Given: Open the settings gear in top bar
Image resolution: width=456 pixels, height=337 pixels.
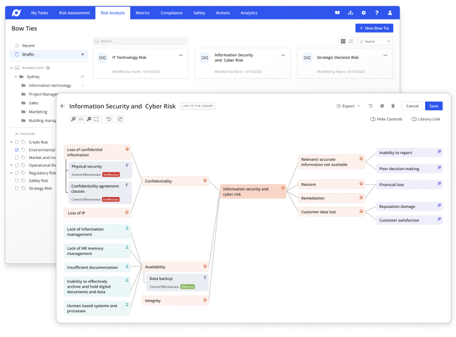Looking at the screenshot, I should click(x=363, y=13).
